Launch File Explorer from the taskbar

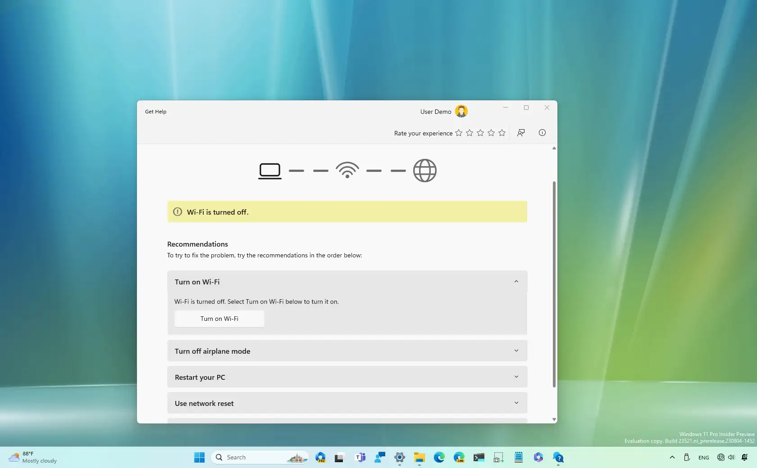(x=420, y=458)
